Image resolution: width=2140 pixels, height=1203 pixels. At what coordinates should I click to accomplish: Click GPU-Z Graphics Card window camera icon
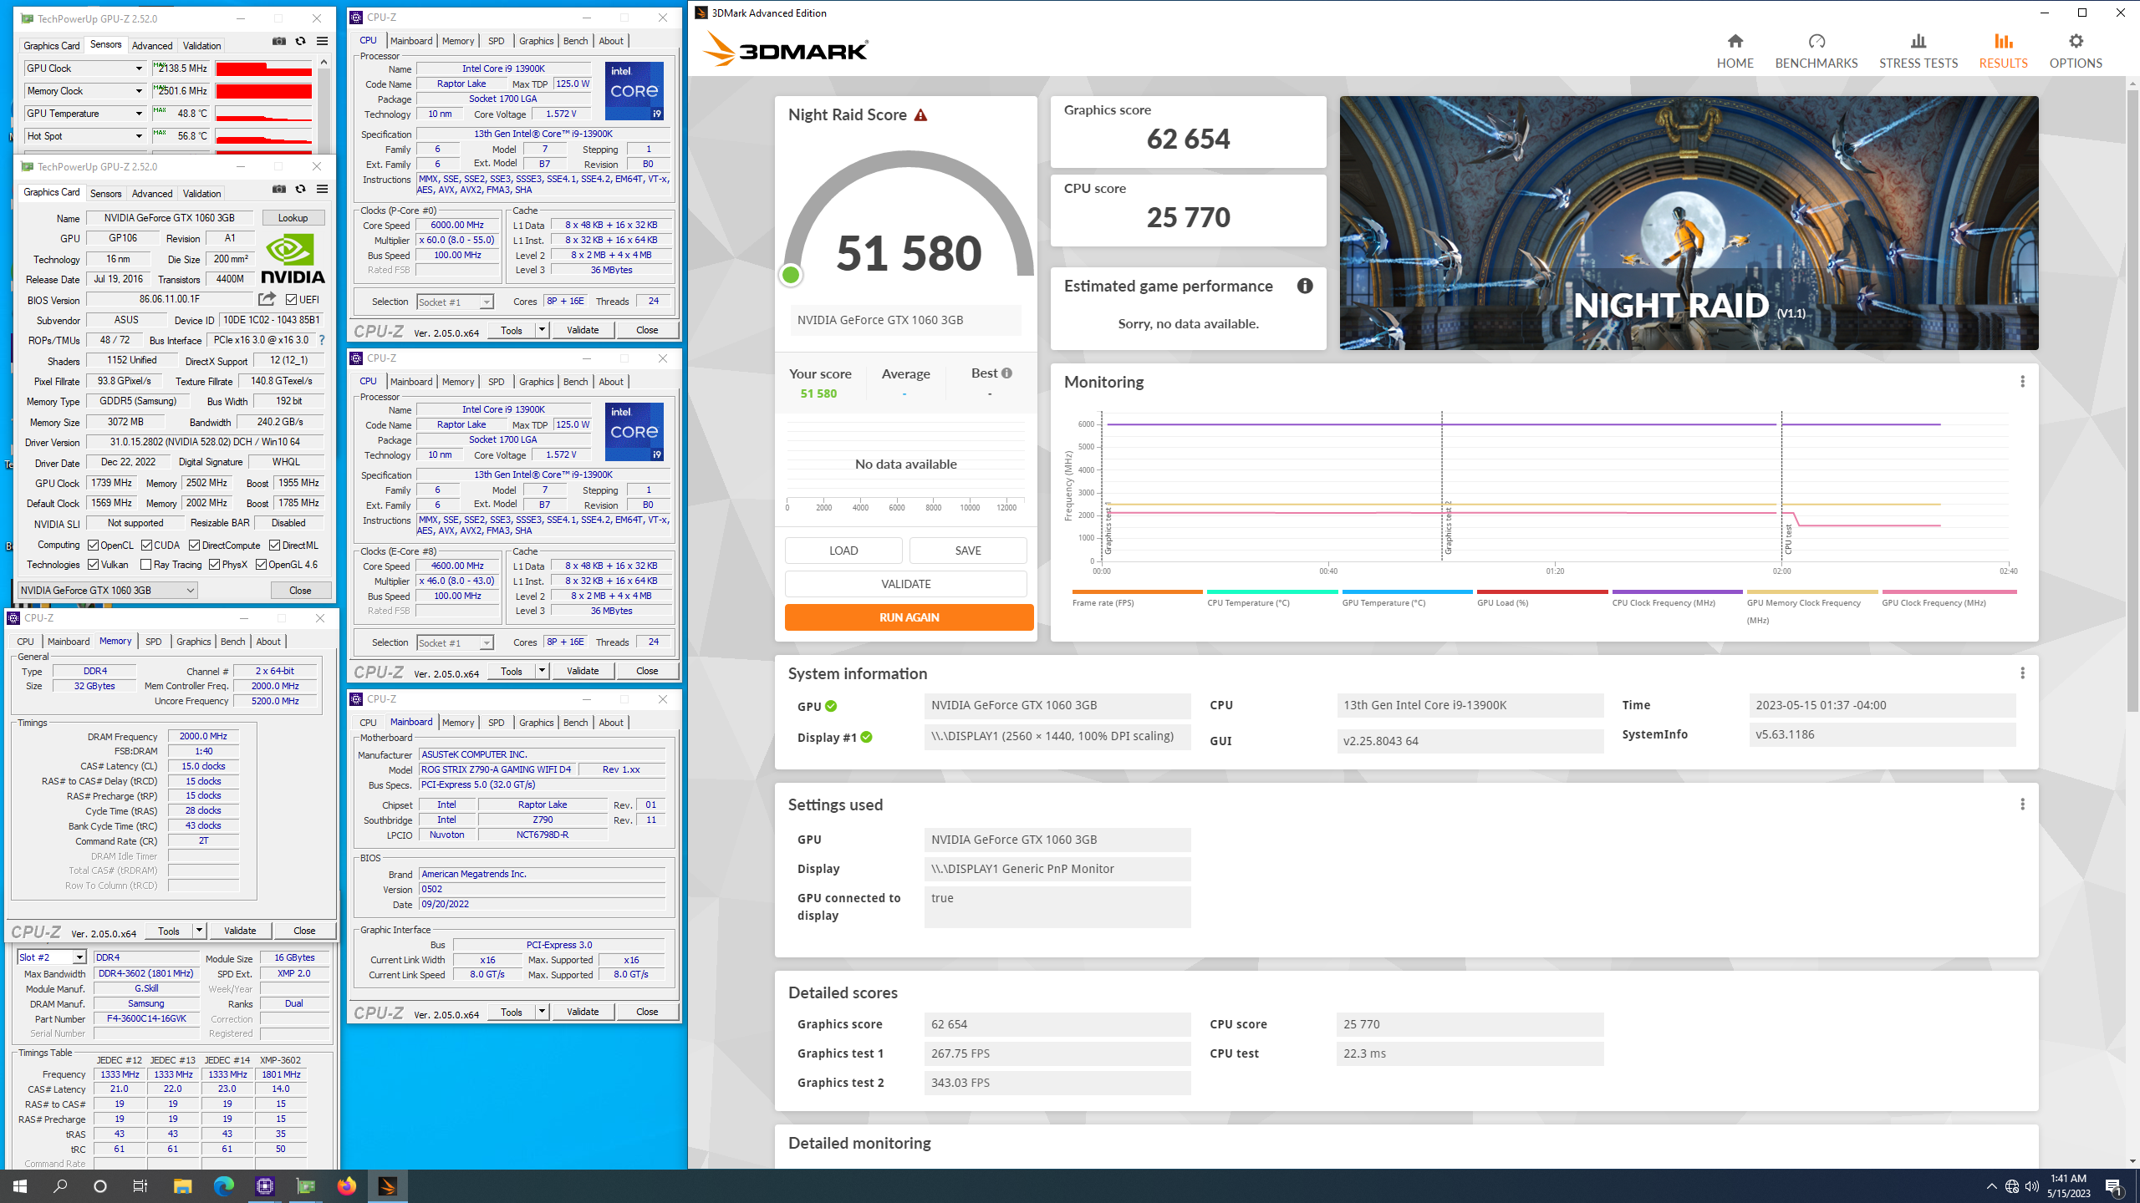[x=279, y=190]
